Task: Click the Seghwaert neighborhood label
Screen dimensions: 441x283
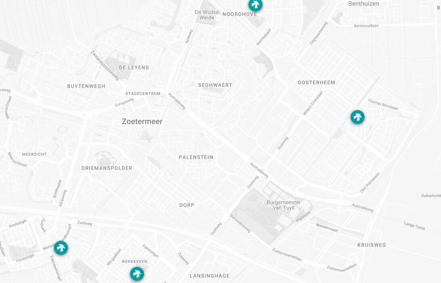Action: pyautogui.click(x=215, y=85)
